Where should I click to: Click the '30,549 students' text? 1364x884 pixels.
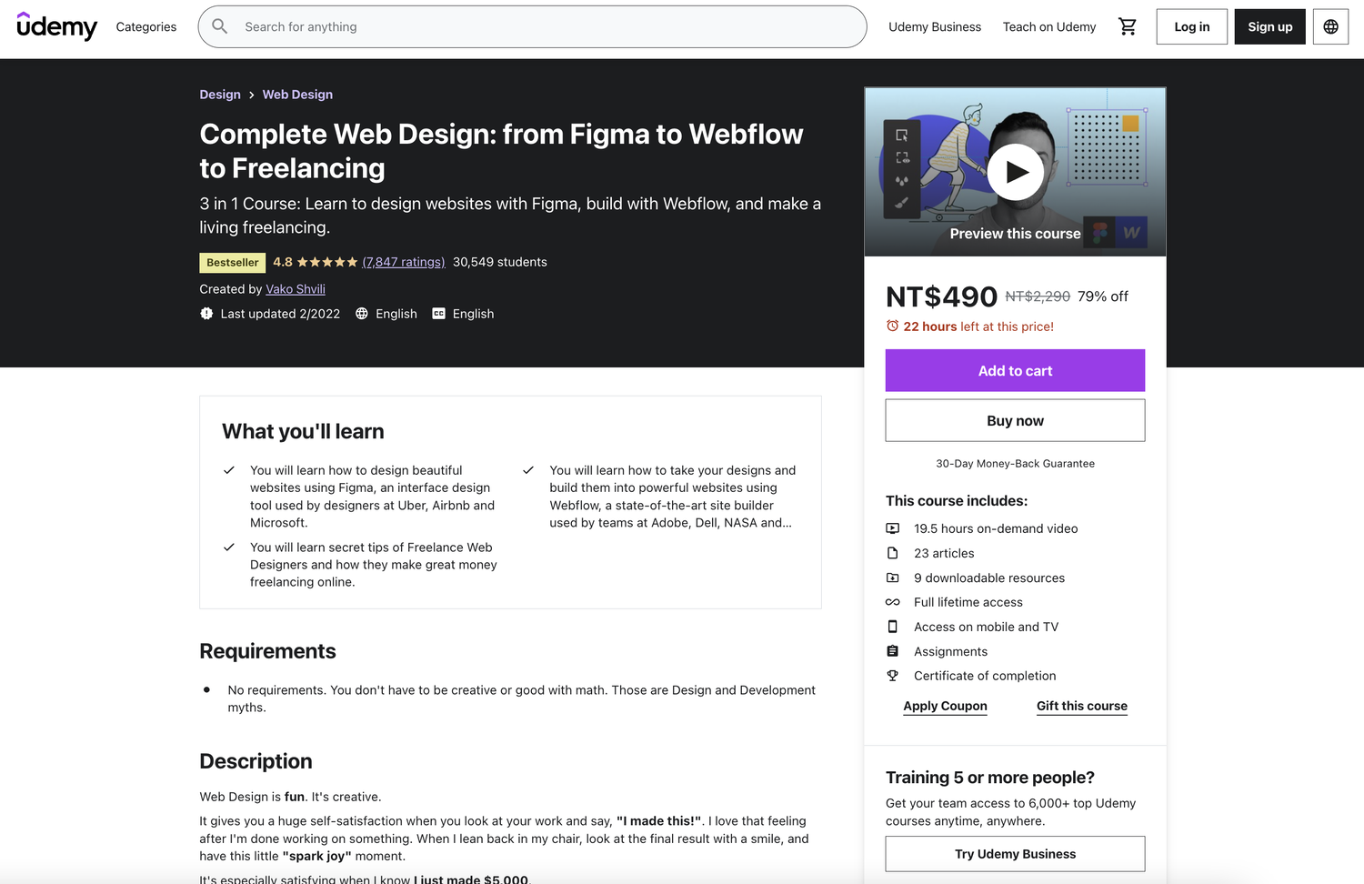(x=500, y=262)
